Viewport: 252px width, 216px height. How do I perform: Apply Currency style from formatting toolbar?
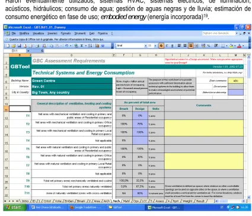click(203, 46)
